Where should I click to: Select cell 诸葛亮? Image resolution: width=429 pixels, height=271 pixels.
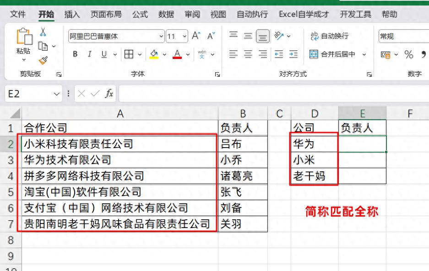coord(243,176)
